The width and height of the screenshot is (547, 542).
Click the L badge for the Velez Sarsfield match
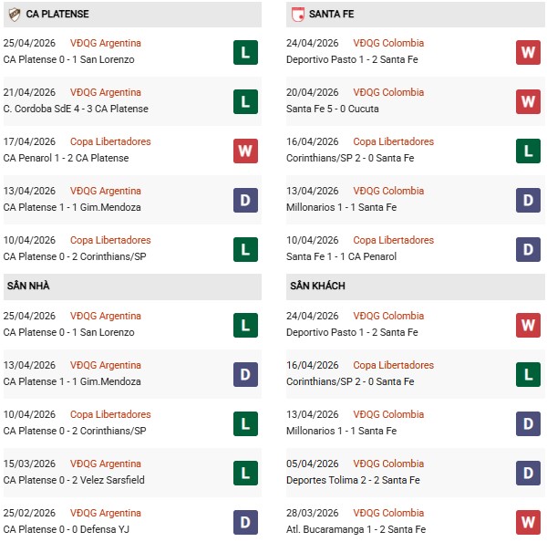coord(244,473)
